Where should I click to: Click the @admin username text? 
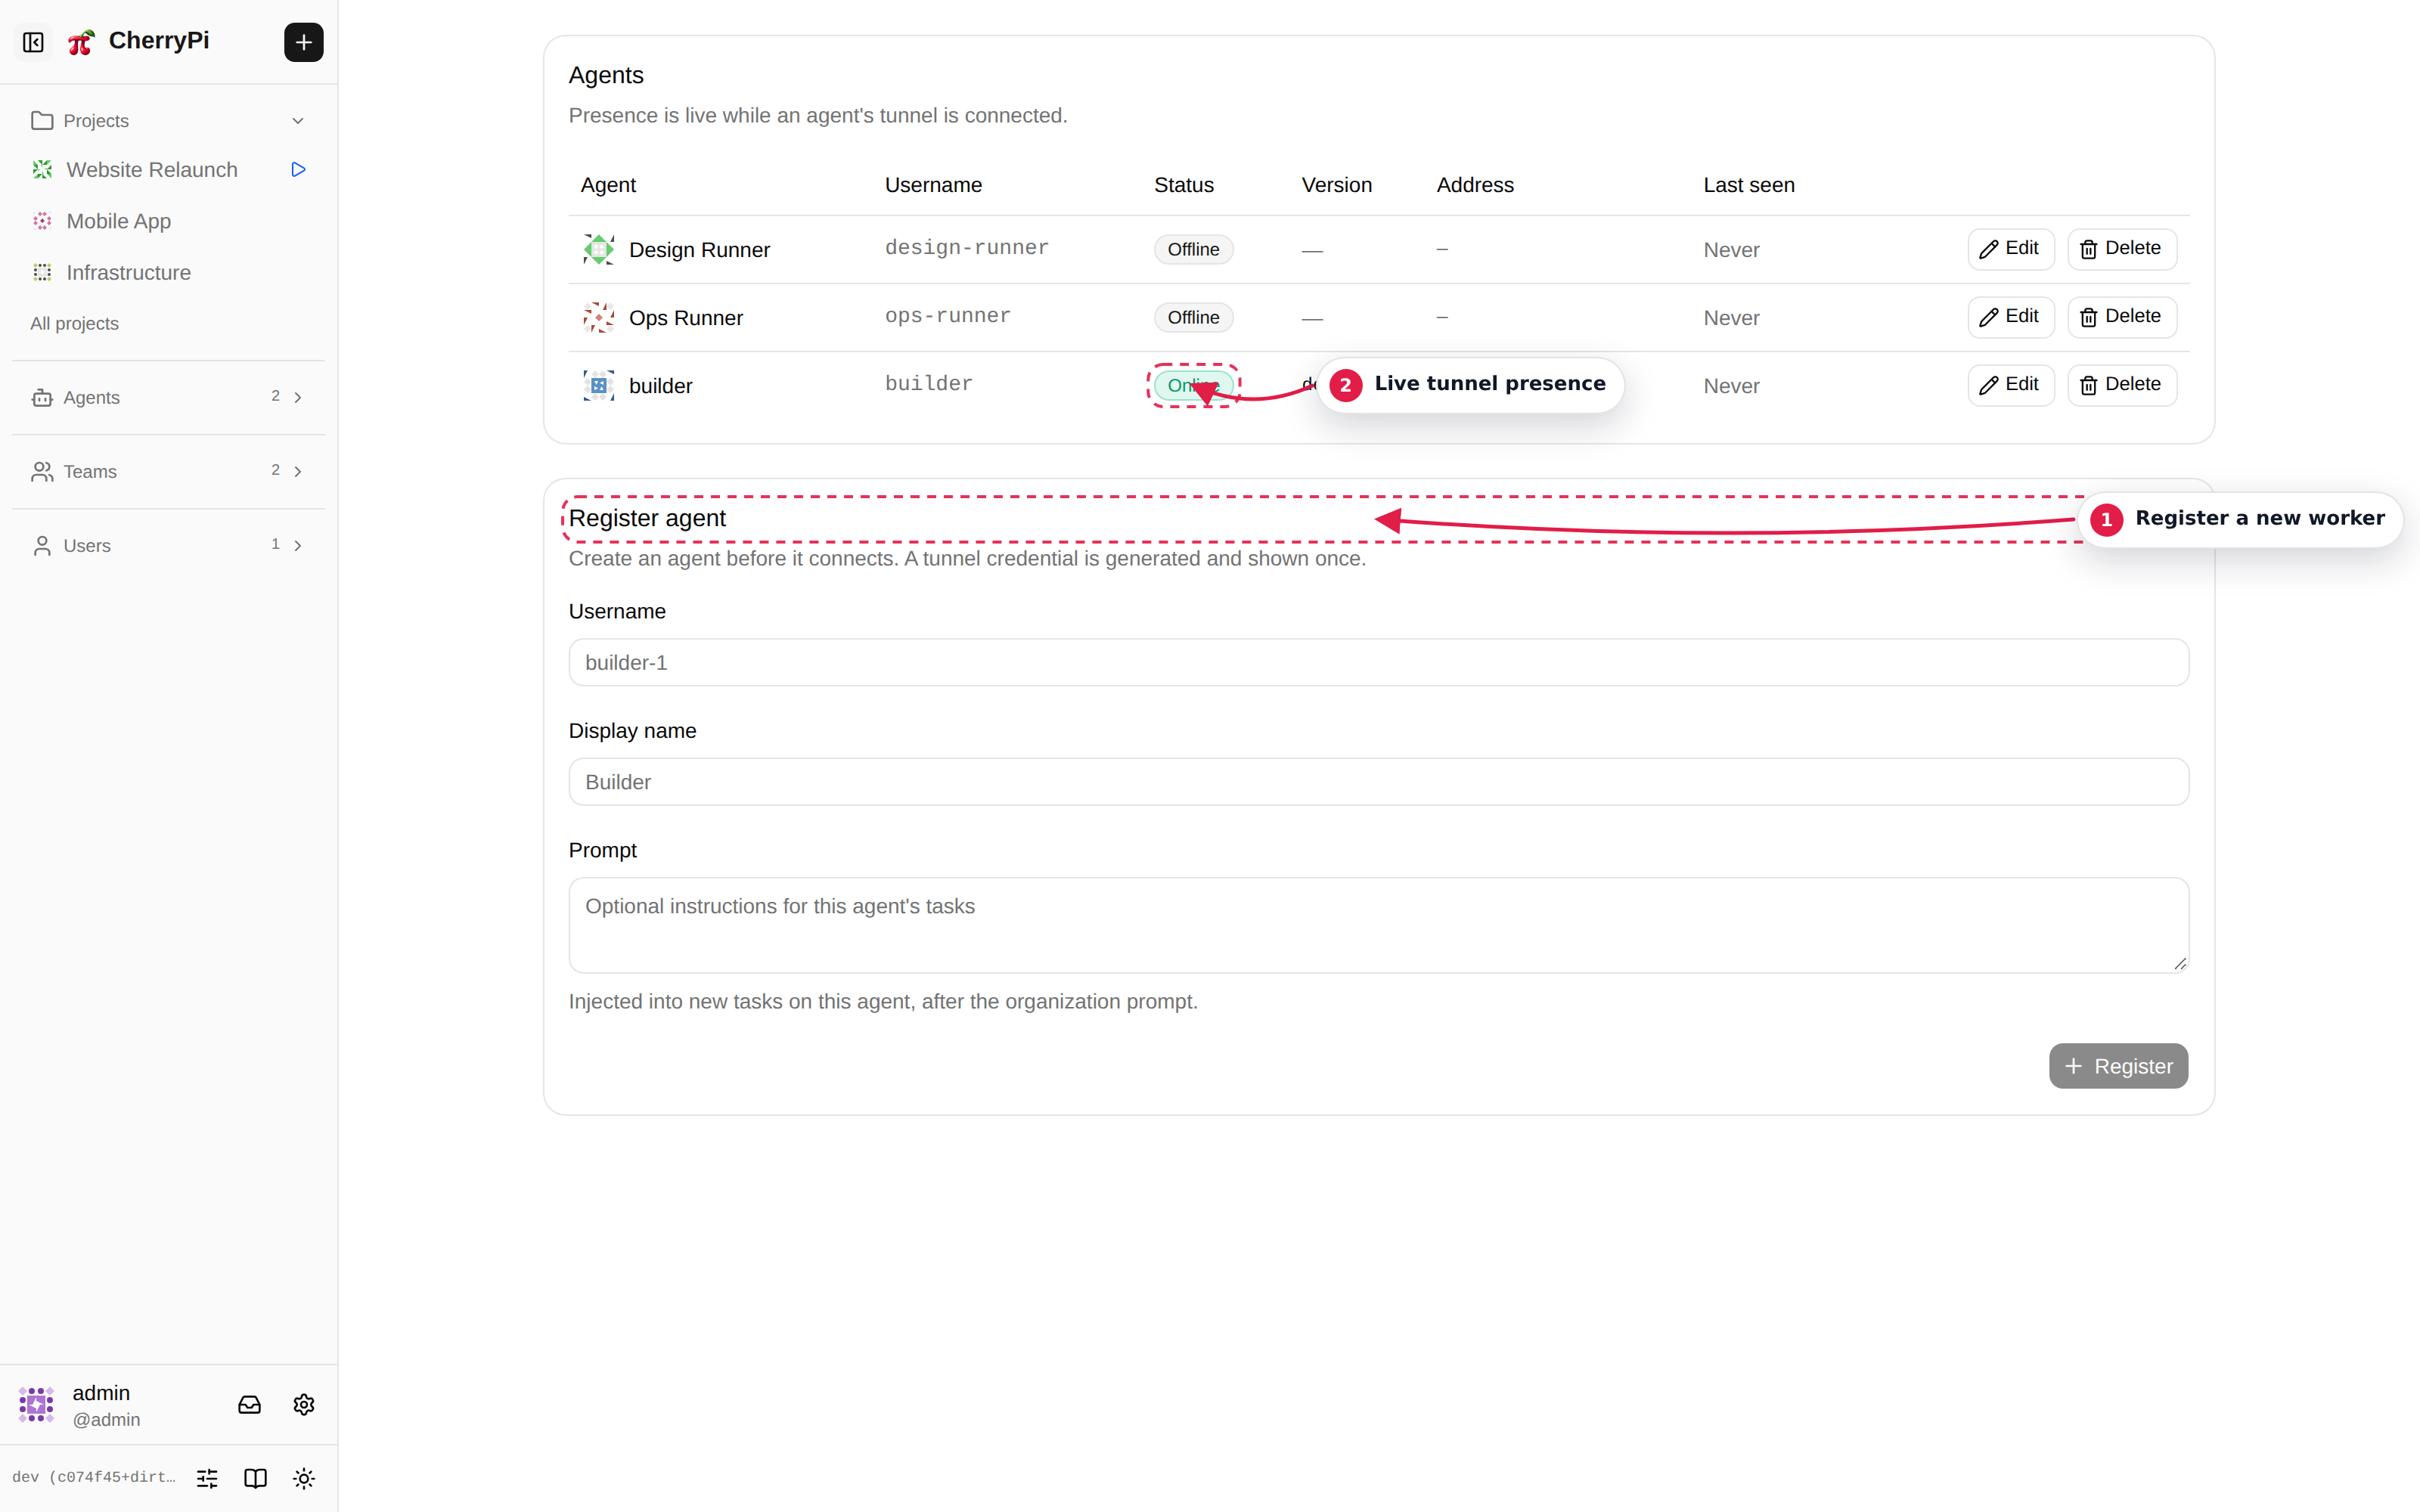[106, 1420]
